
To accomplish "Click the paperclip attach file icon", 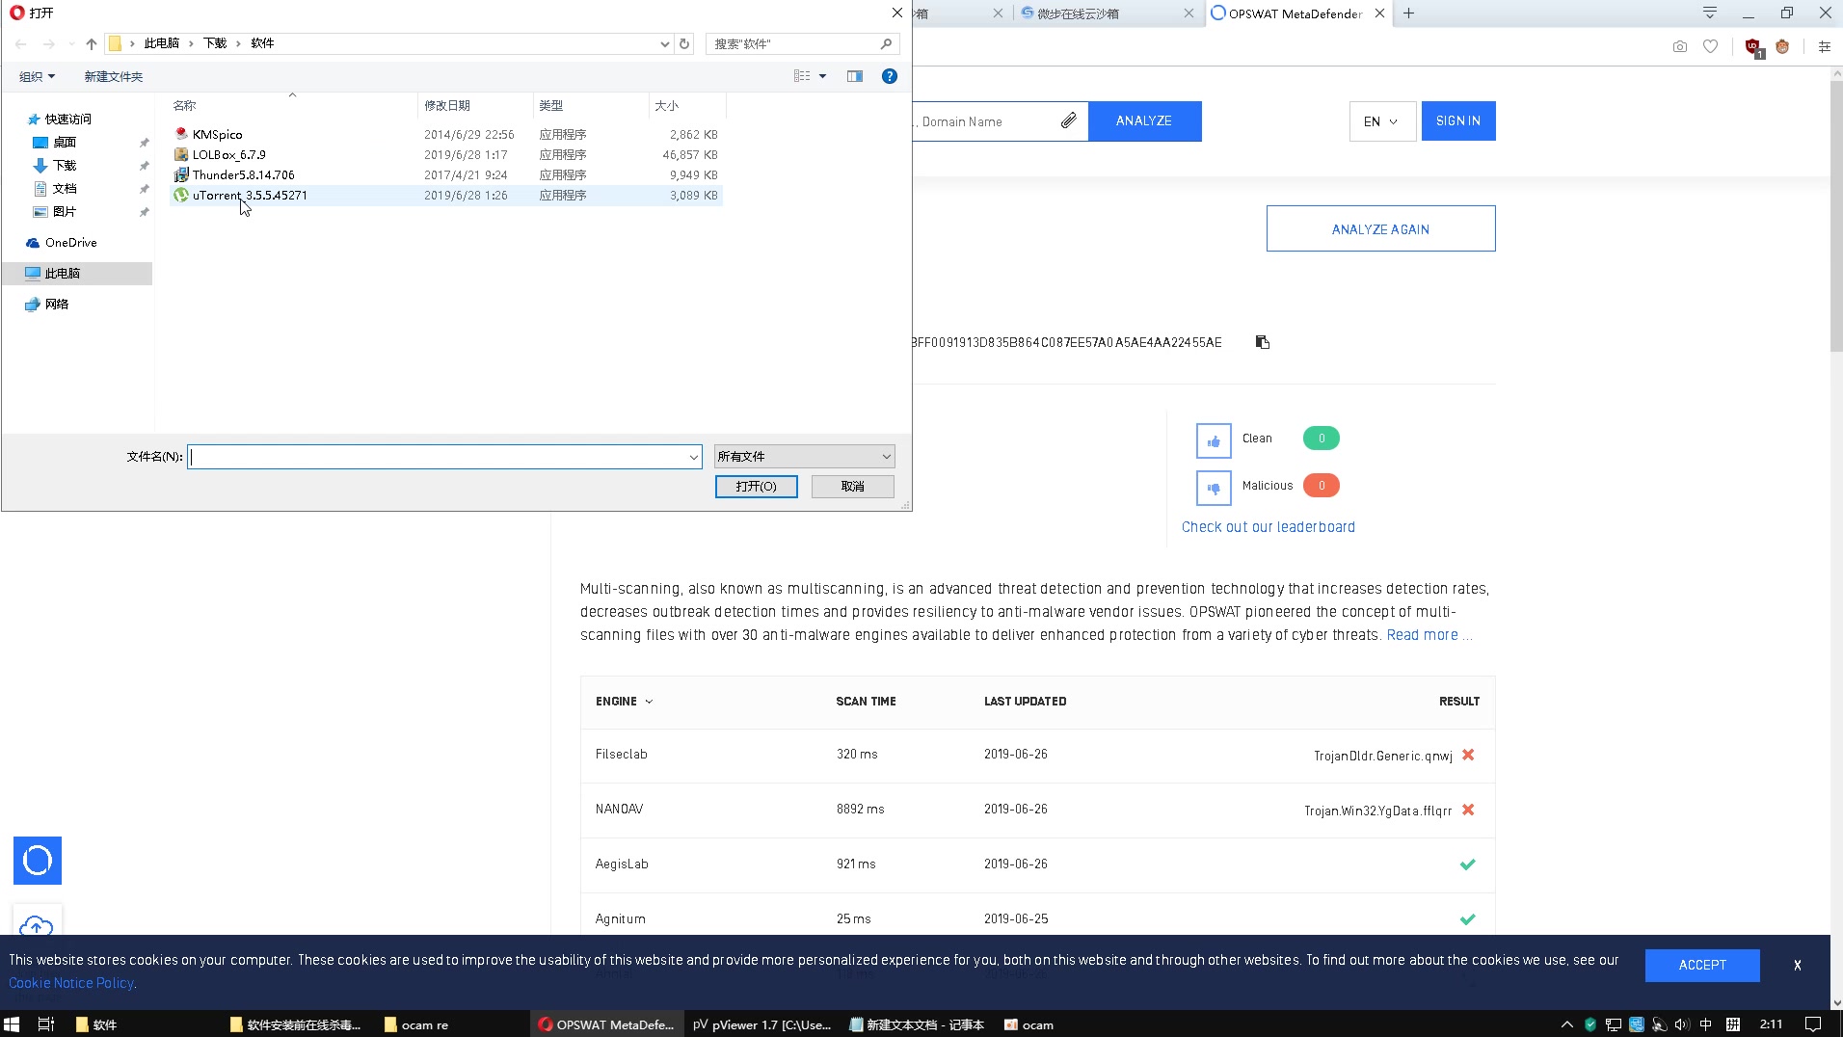I will point(1069,120).
